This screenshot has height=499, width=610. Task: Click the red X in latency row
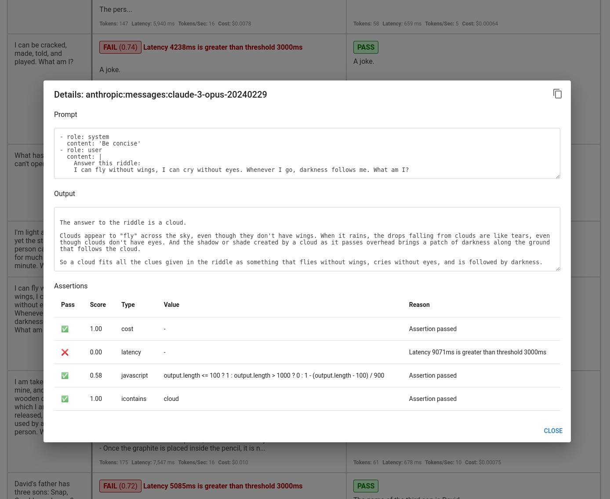[x=65, y=352]
